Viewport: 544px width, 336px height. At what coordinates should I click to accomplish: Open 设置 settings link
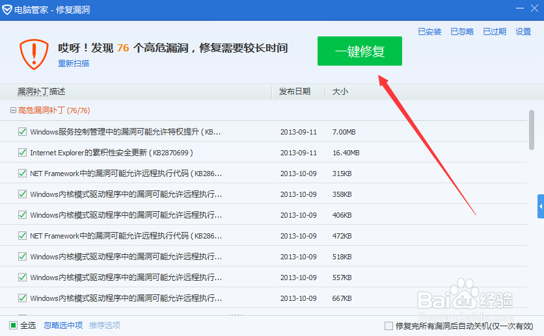pyautogui.click(x=523, y=32)
